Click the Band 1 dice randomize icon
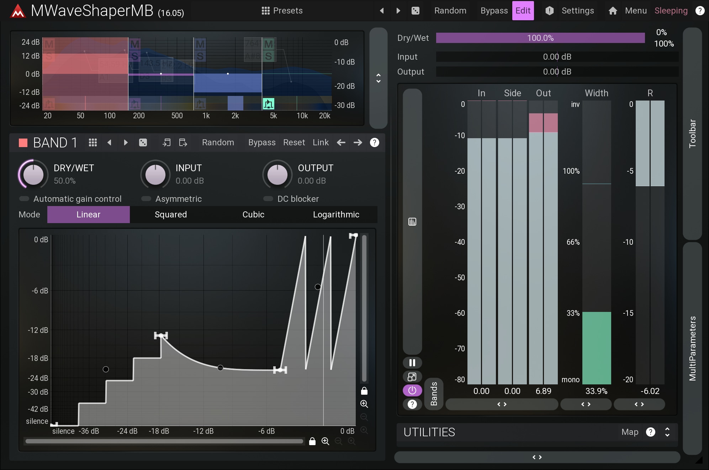Image resolution: width=709 pixels, height=470 pixels. (x=143, y=142)
